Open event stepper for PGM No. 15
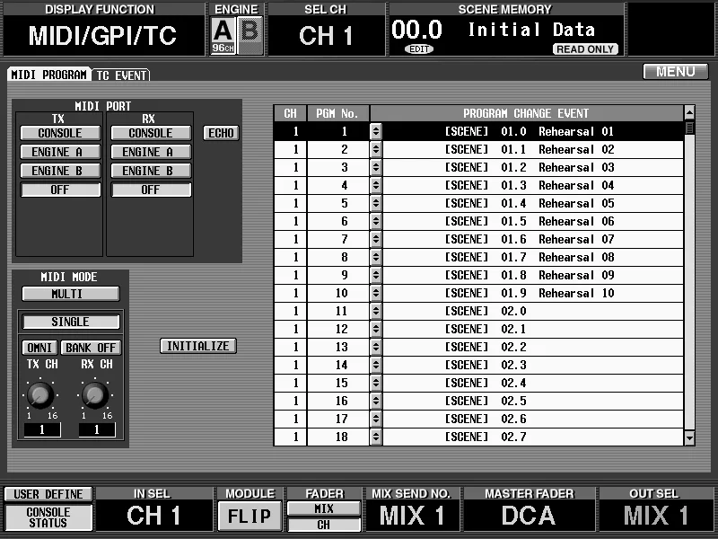Screen dimensions: 718x539 tap(376, 383)
